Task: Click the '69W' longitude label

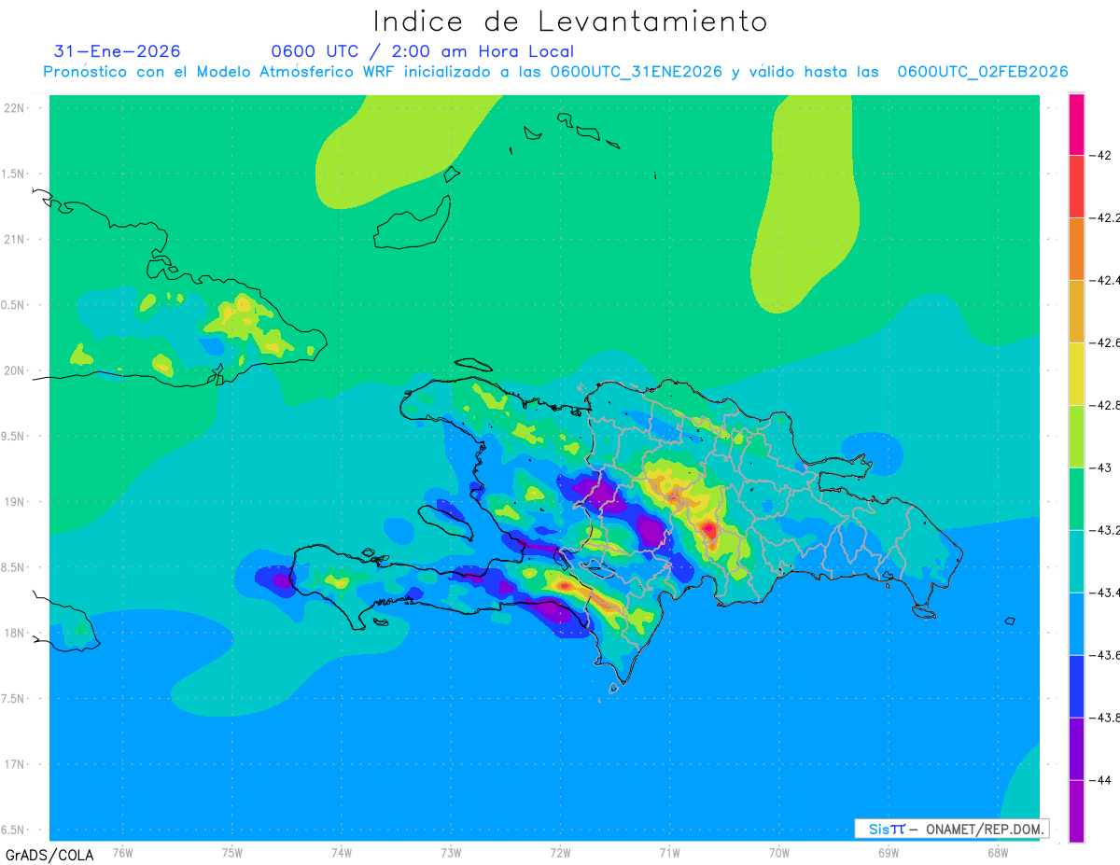Action: tap(889, 853)
